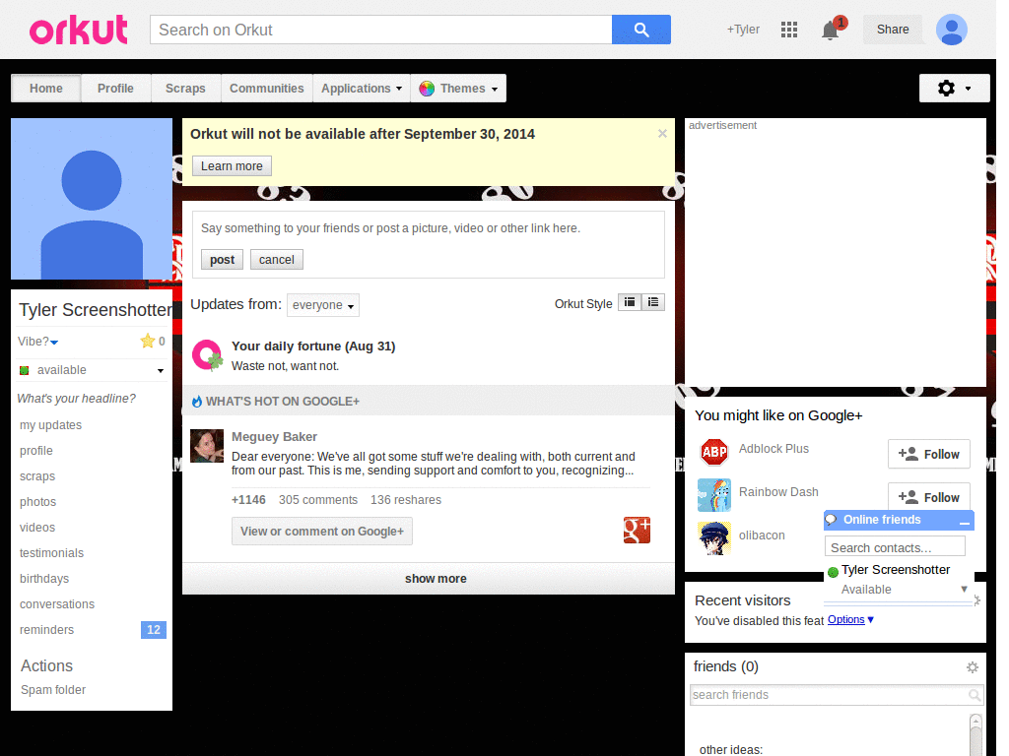
Task: Expand the Vibe dropdown arrow
Action: [x=55, y=343]
